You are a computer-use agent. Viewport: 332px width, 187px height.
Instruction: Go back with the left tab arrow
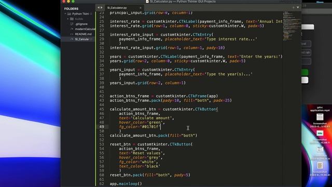(x=98, y=7)
